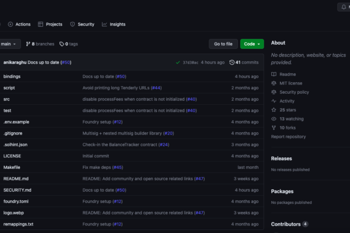Open PR #45 link in Makefile row
Screen dimensions: 350x233
(x=118, y=167)
